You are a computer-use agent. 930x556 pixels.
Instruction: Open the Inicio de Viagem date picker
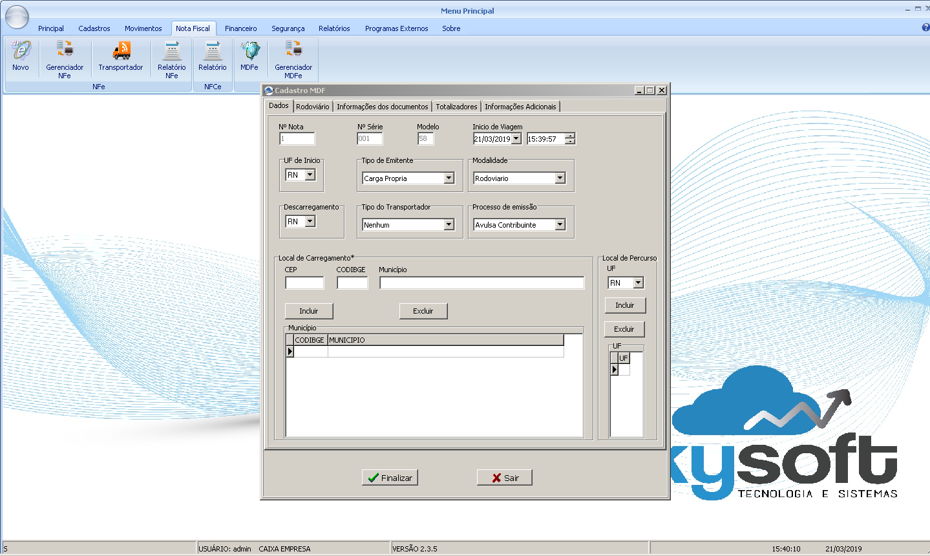tap(516, 138)
